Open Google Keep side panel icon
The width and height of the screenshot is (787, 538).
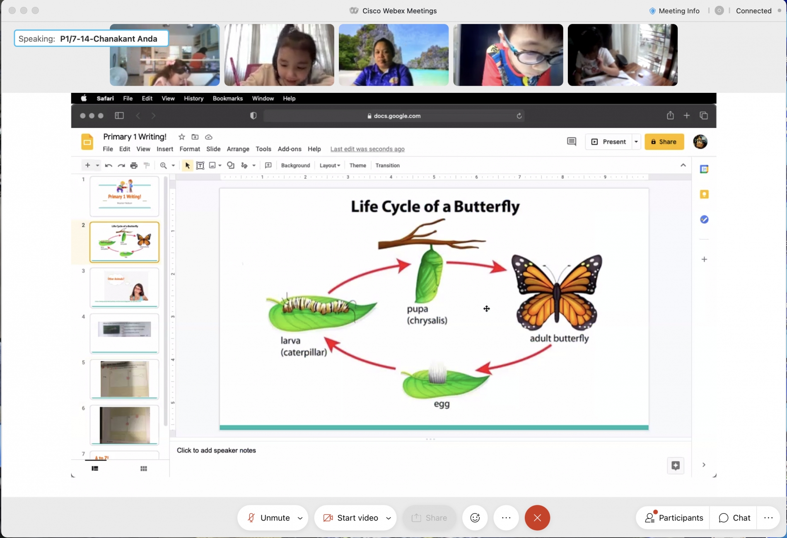coord(704,194)
